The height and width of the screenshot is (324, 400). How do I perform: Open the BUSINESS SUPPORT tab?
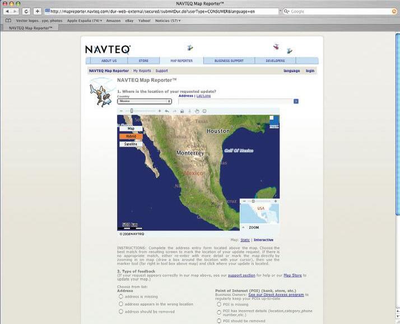point(229,61)
